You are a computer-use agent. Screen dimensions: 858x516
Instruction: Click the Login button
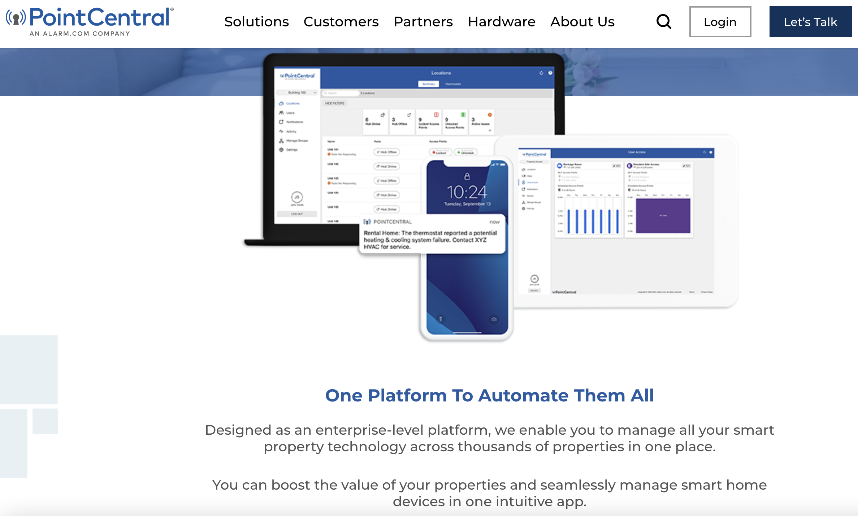[x=720, y=22]
